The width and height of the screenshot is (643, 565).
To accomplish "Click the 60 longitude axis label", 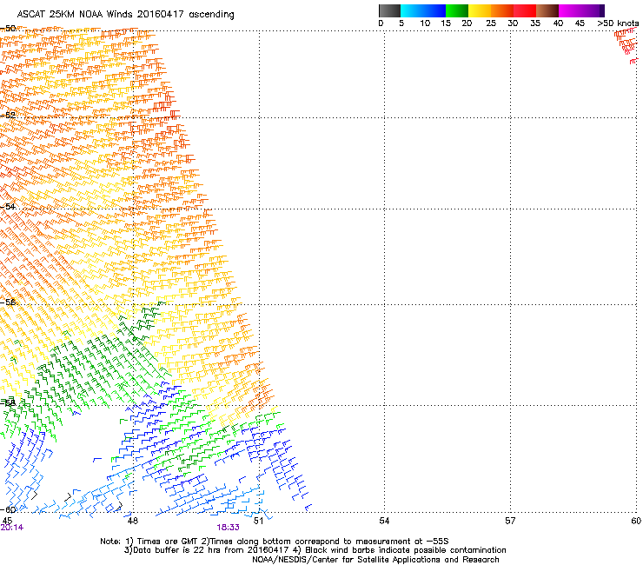I will click(x=636, y=521).
